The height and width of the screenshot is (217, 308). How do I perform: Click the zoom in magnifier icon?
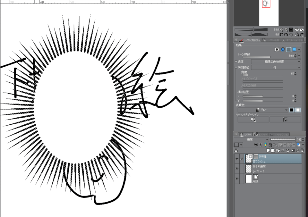(286, 29)
